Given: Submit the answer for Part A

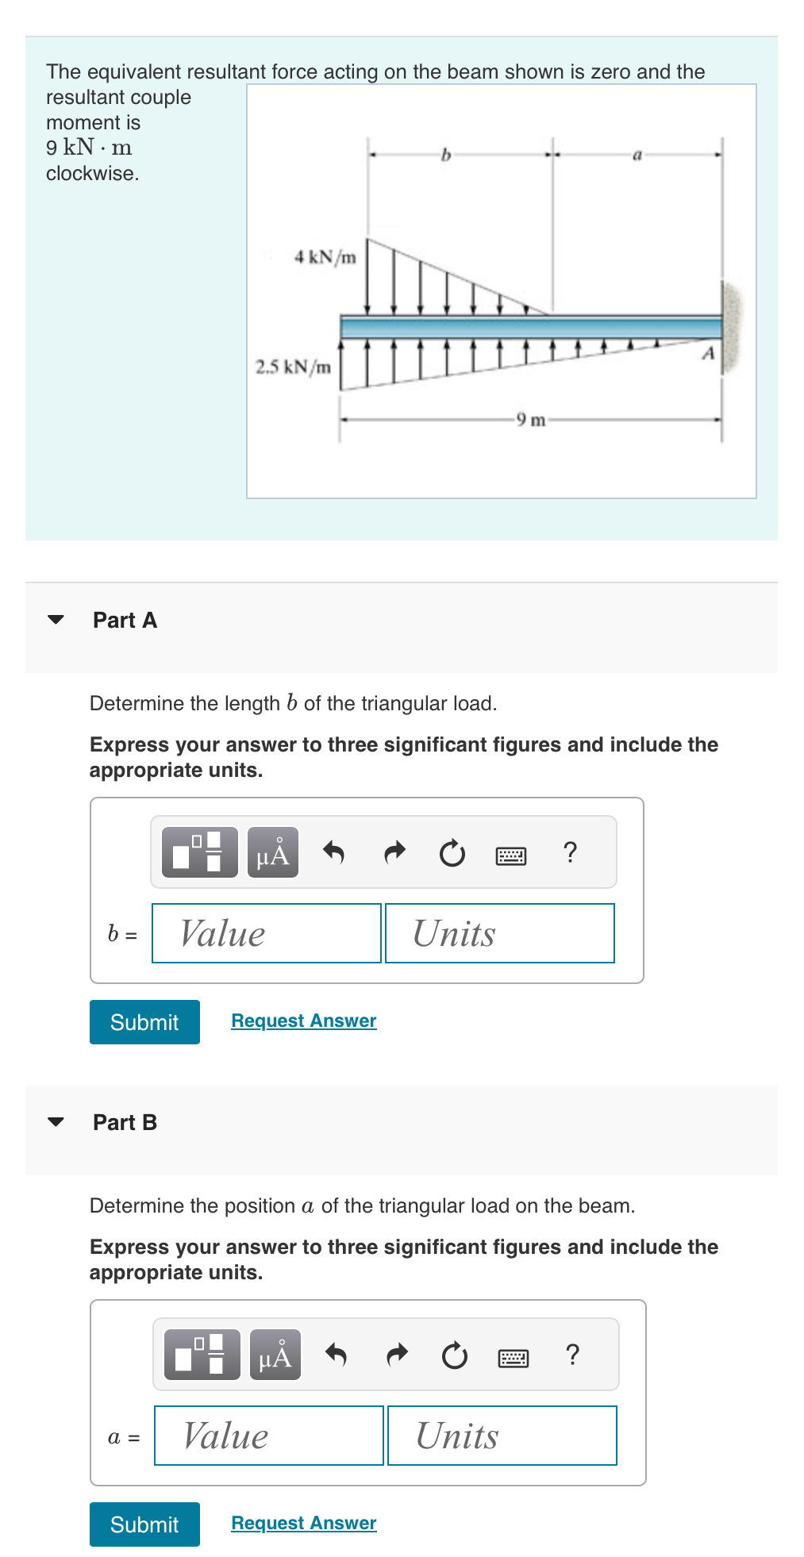Looking at the screenshot, I should [144, 1022].
